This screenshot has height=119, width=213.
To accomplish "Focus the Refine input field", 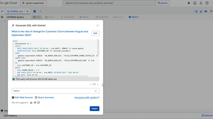I will (x=56, y=91).
